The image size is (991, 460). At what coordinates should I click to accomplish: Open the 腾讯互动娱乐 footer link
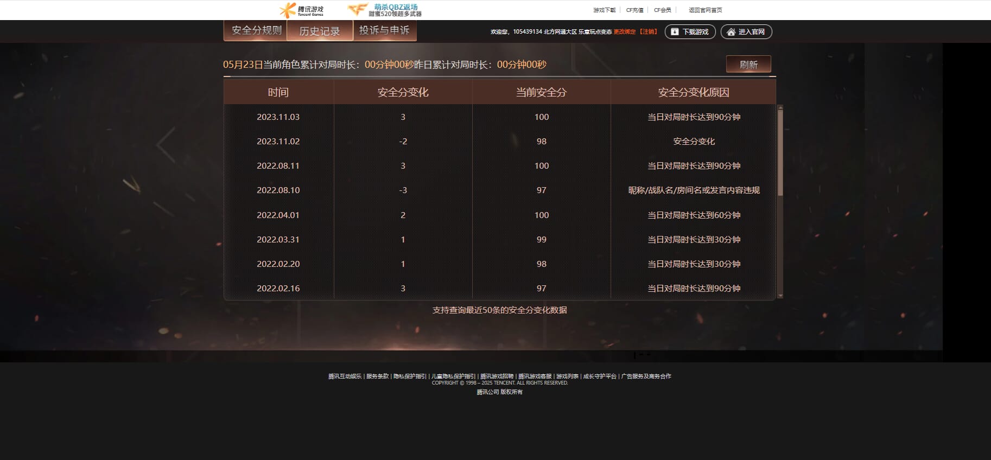tap(345, 376)
